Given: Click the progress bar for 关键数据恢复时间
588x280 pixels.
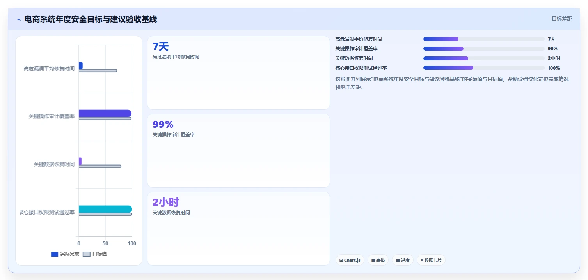Looking at the screenshot, I should [x=484, y=58].
